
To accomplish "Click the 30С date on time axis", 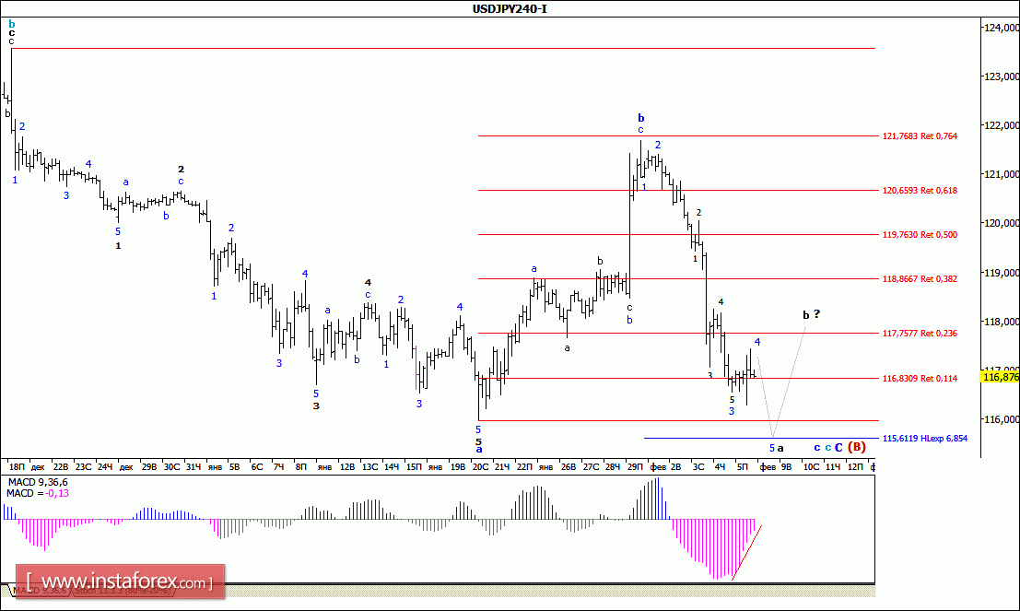I will click(x=171, y=466).
